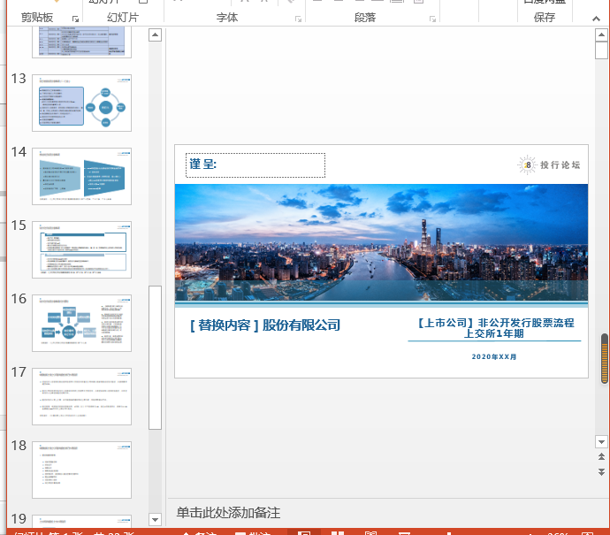This screenshot has width=610, height=535.
Task: Open the 字体 font dialog launcher
Action: 298,19
